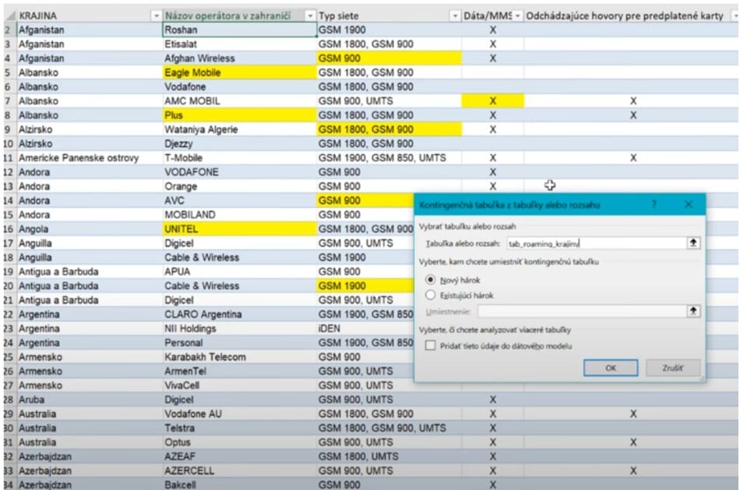Click the dialog help question mark

click(x=654, y=205)
